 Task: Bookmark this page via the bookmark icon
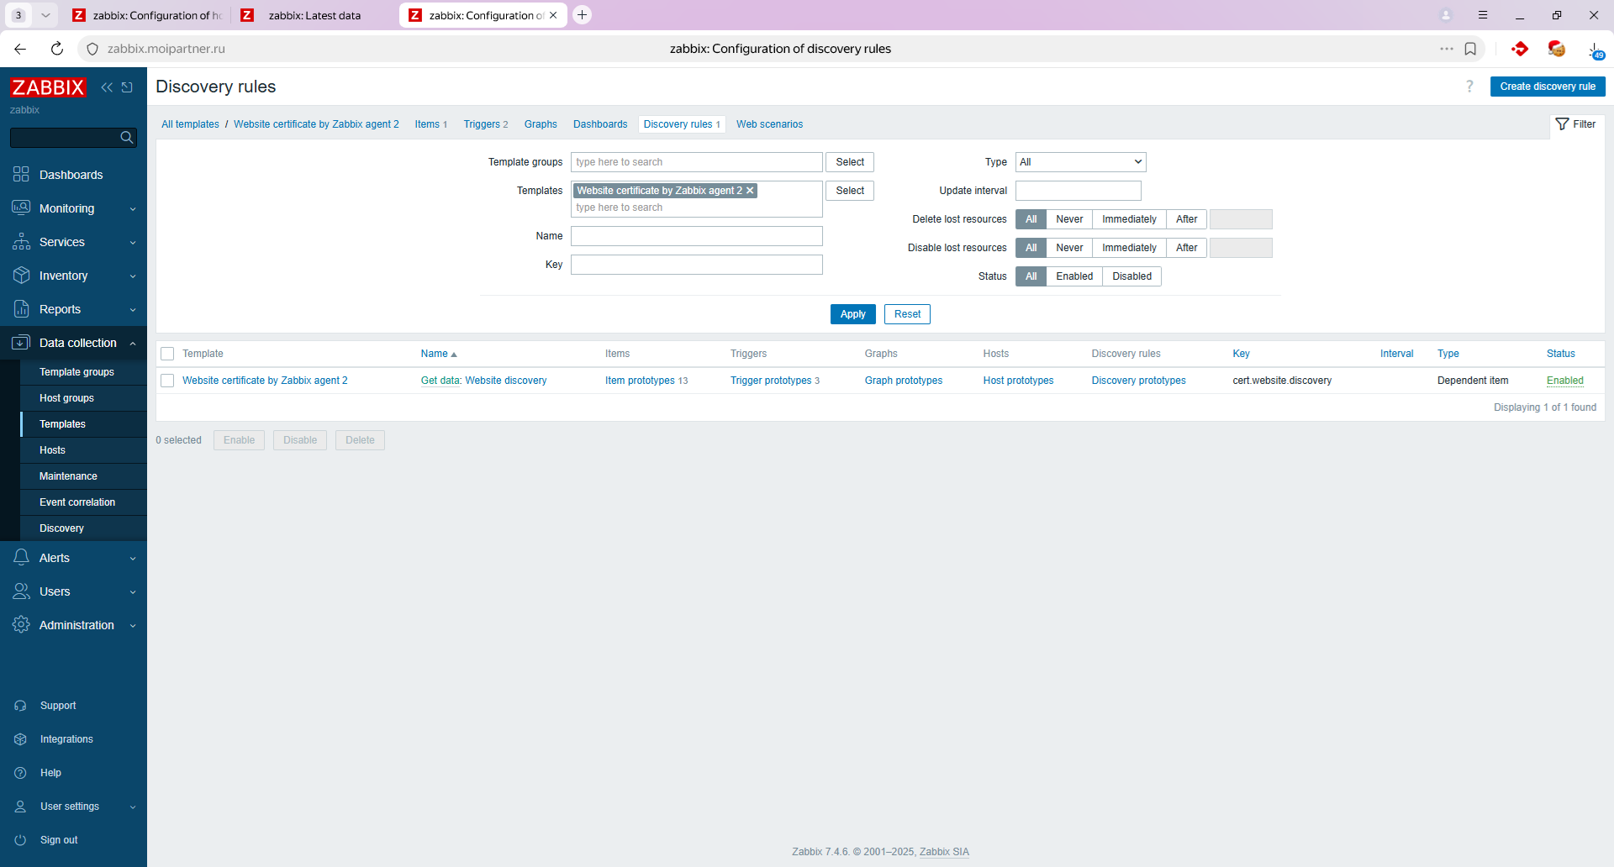point(1470,49)
